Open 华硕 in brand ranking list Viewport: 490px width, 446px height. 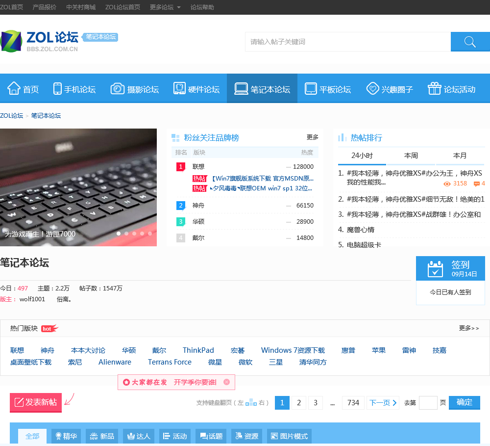(198, 222)
